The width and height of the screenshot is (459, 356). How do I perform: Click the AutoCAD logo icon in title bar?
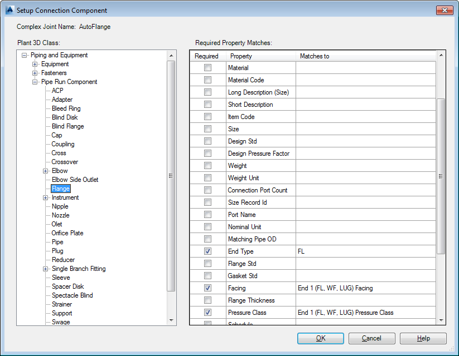(8, 10)
